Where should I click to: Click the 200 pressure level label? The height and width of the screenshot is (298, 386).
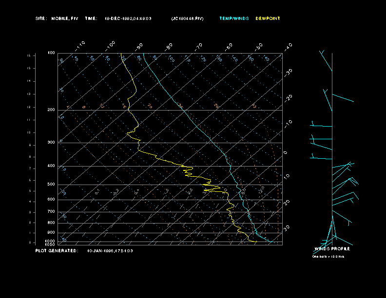[x=51, y=110]
